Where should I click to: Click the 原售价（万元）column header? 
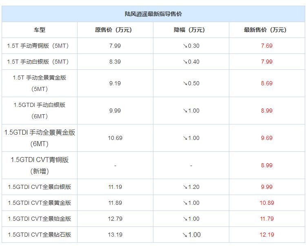click(x=115, y=30)
